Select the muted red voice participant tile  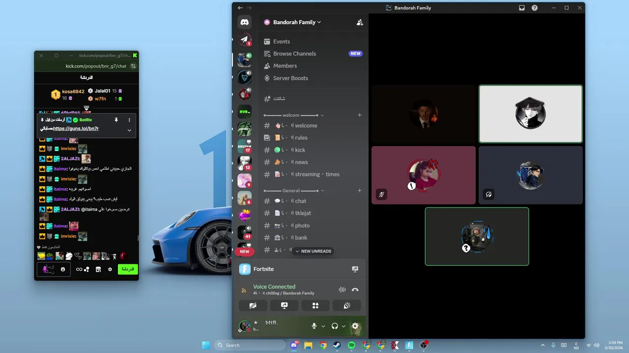424,175
